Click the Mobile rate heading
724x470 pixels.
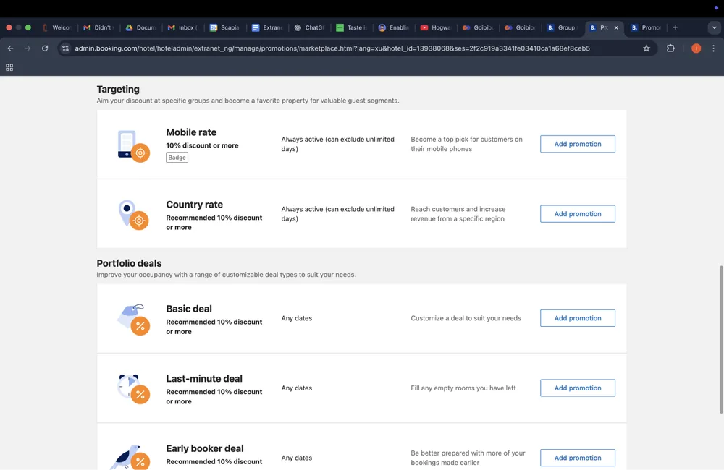pos(191,132)
